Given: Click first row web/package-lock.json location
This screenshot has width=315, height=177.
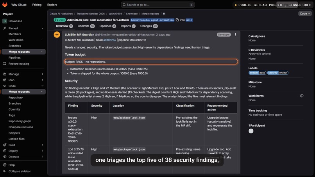Looking at the screenshot, I should click(129, 118).
